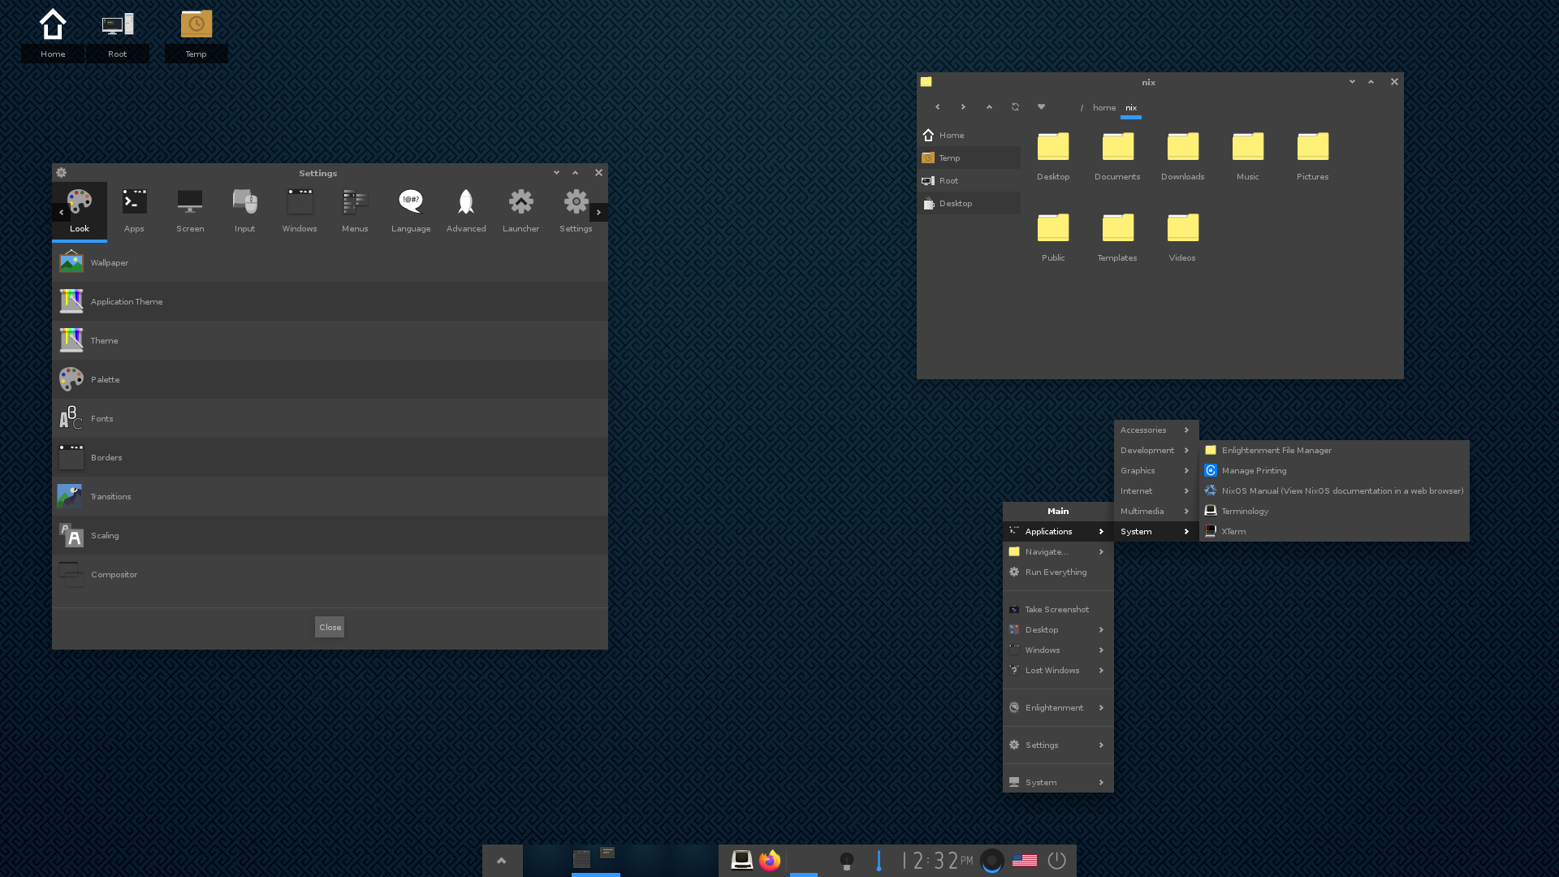Viewport: 1559px width, 877px height.
Task: Open the Input settings category
Action: point(244,210)
